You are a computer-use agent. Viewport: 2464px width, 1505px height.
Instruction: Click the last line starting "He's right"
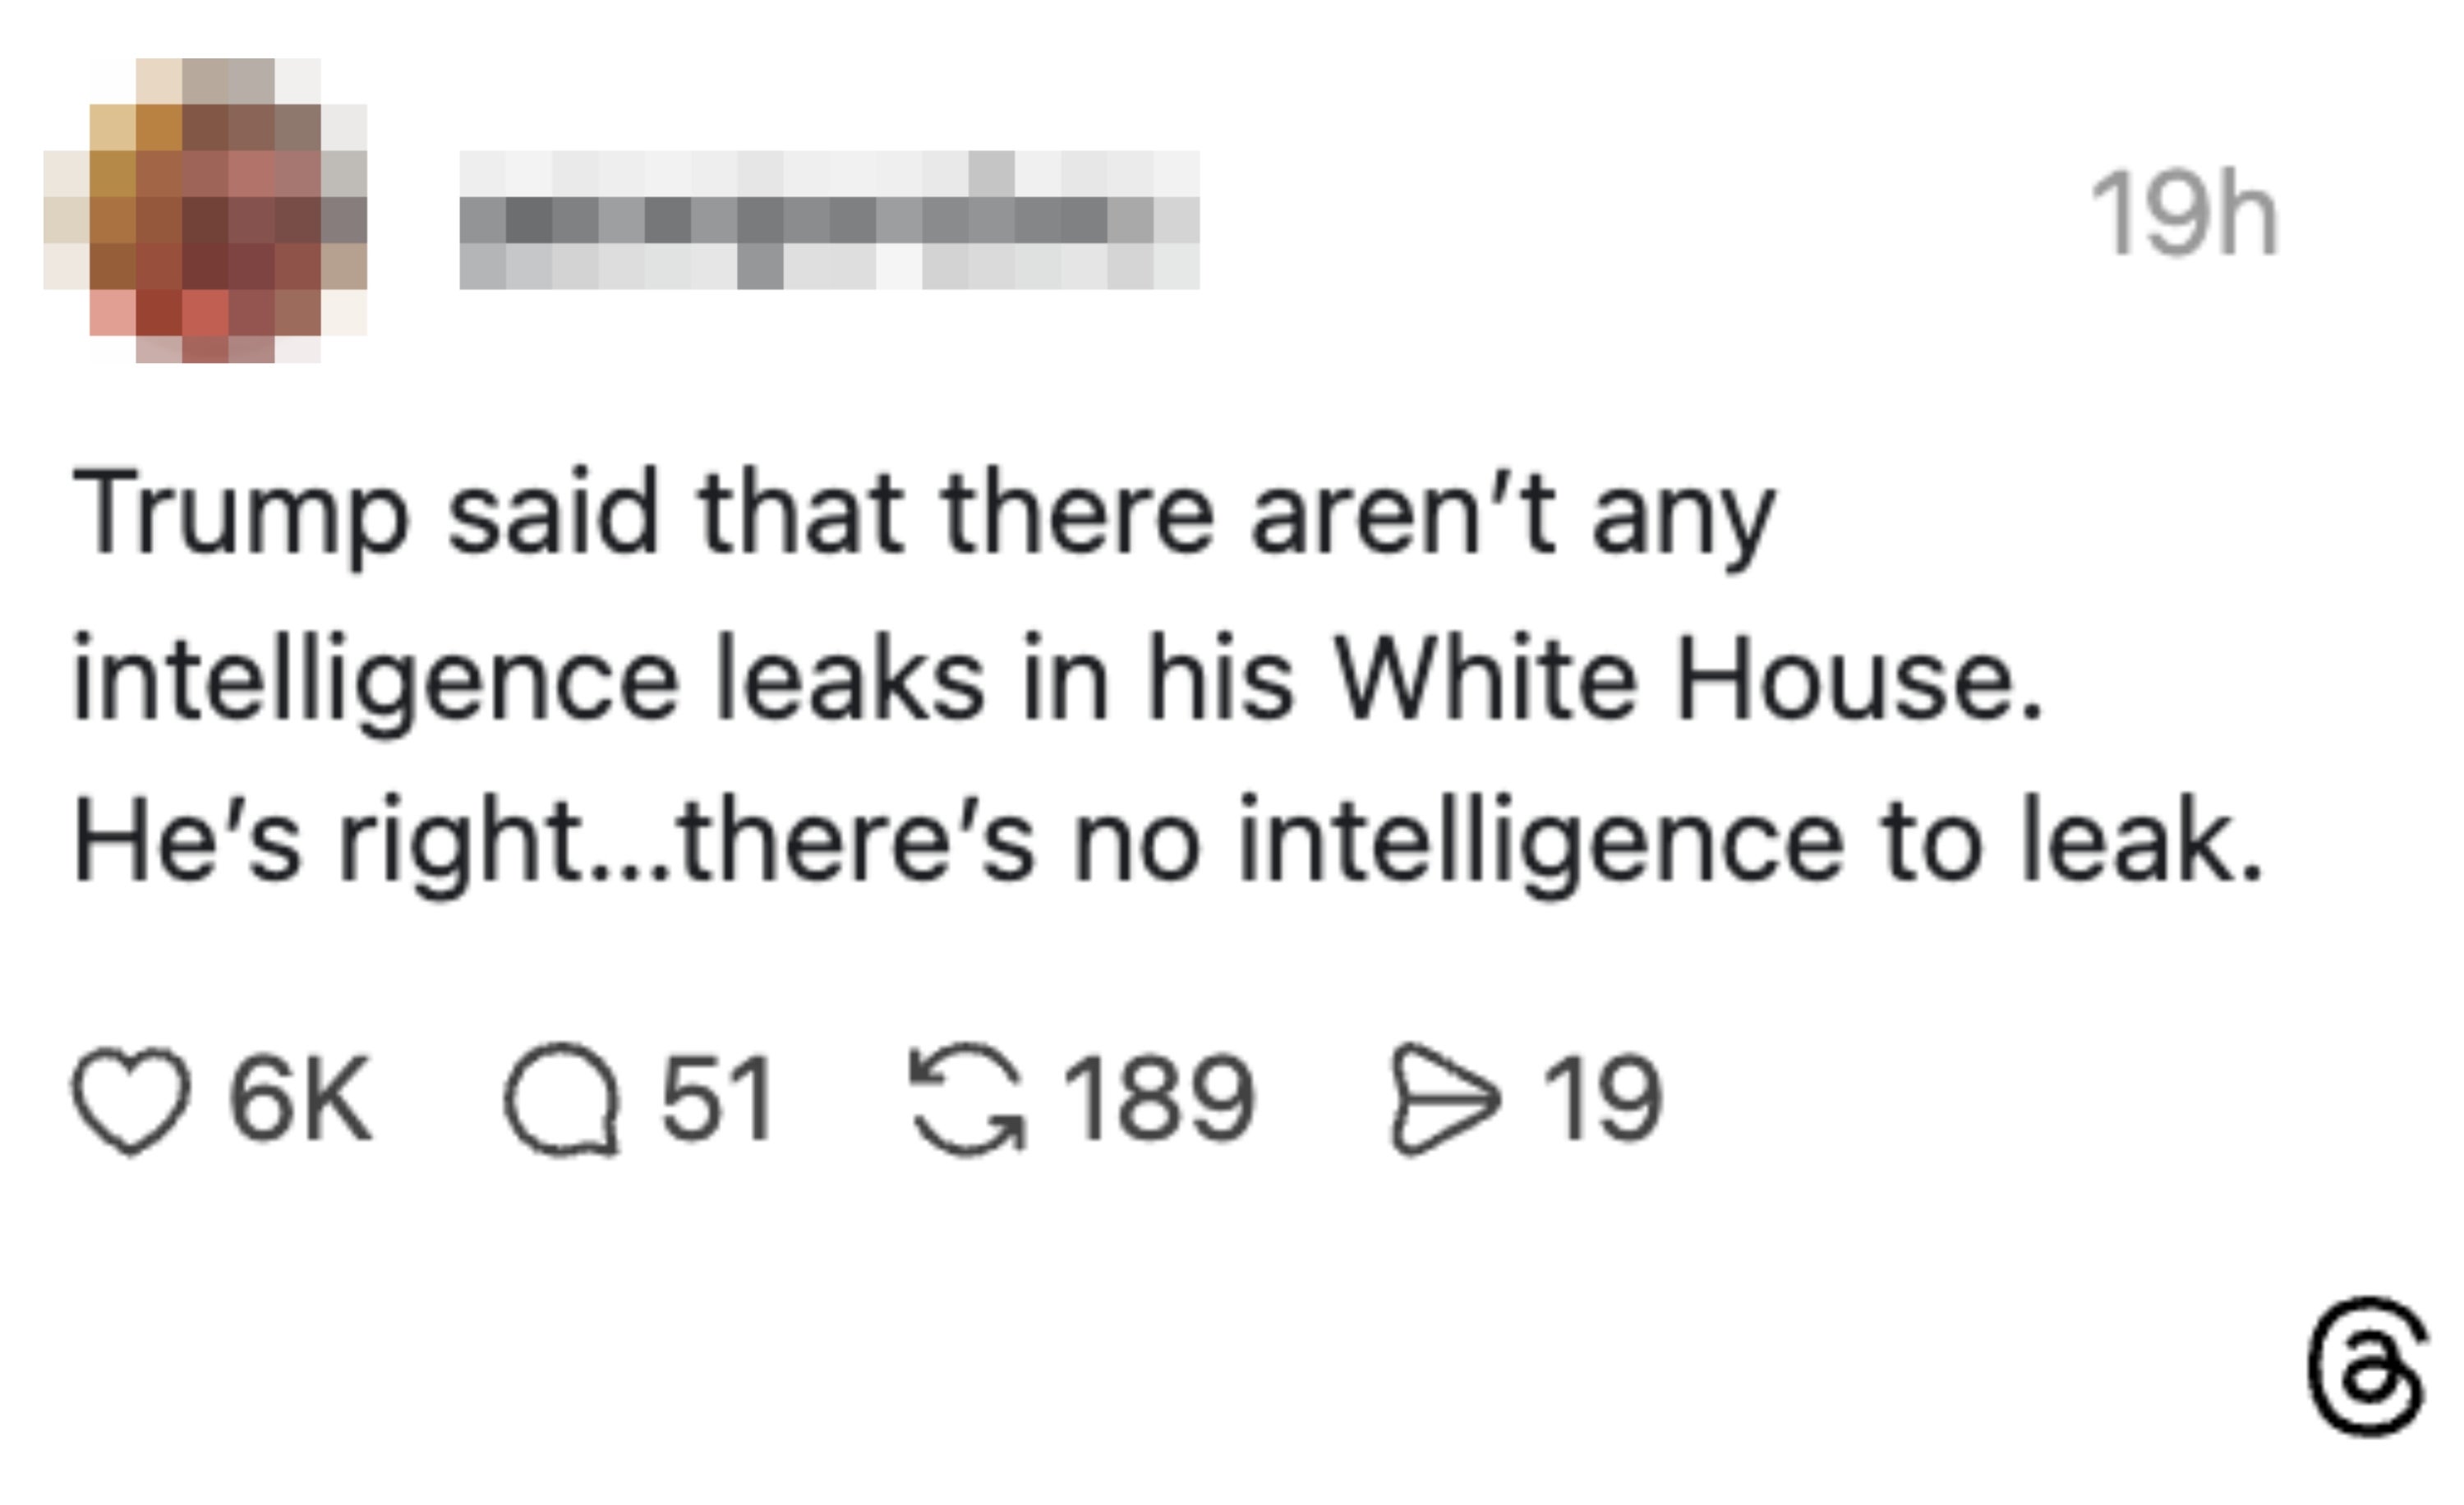point(1168,842)
